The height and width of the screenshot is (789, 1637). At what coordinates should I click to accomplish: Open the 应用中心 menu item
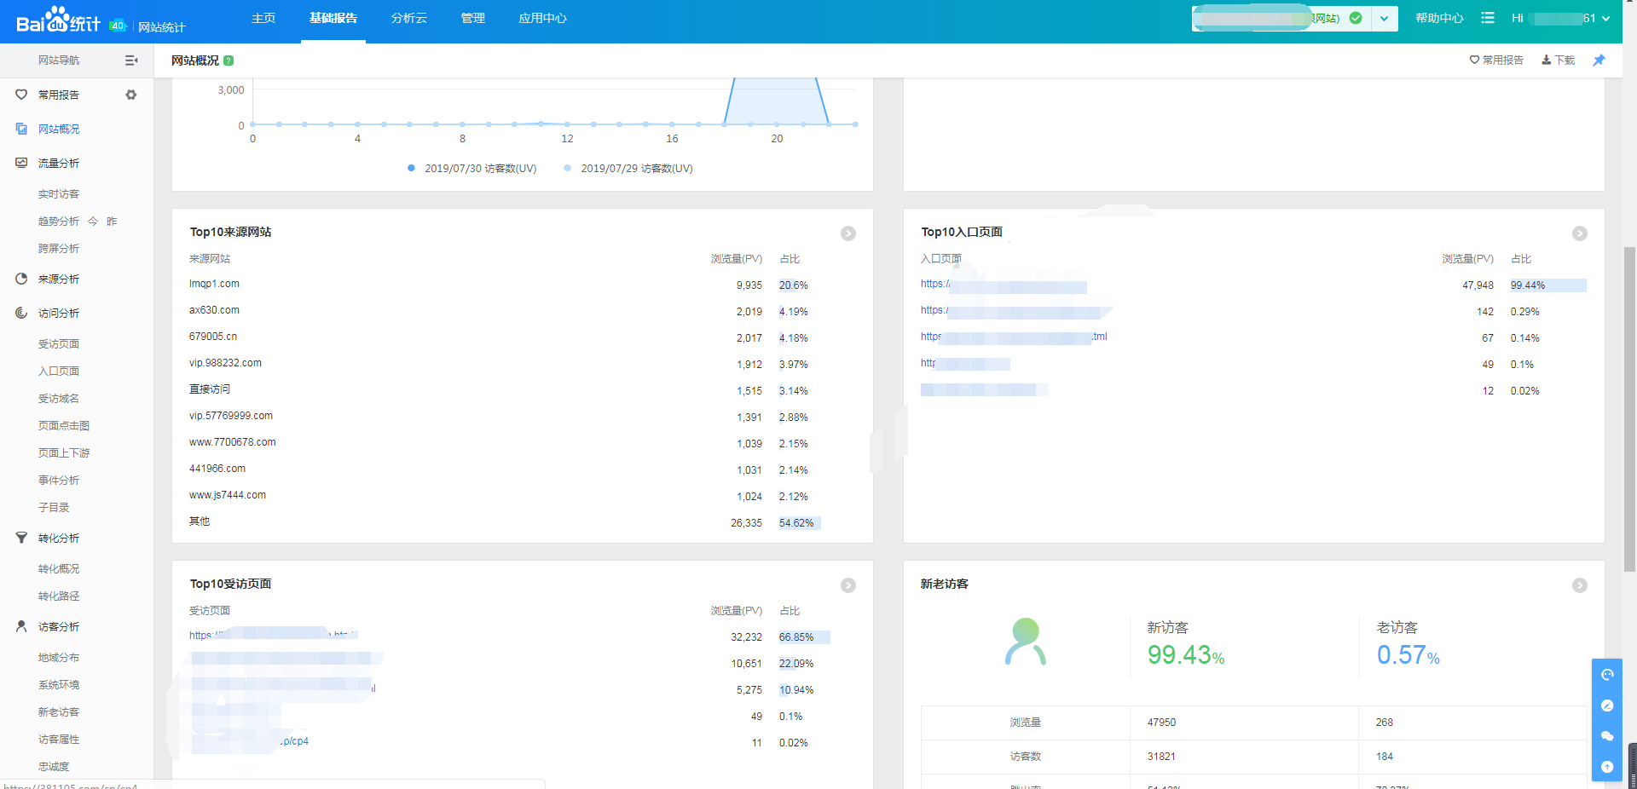pyautogui.click(x=542, y=18)
